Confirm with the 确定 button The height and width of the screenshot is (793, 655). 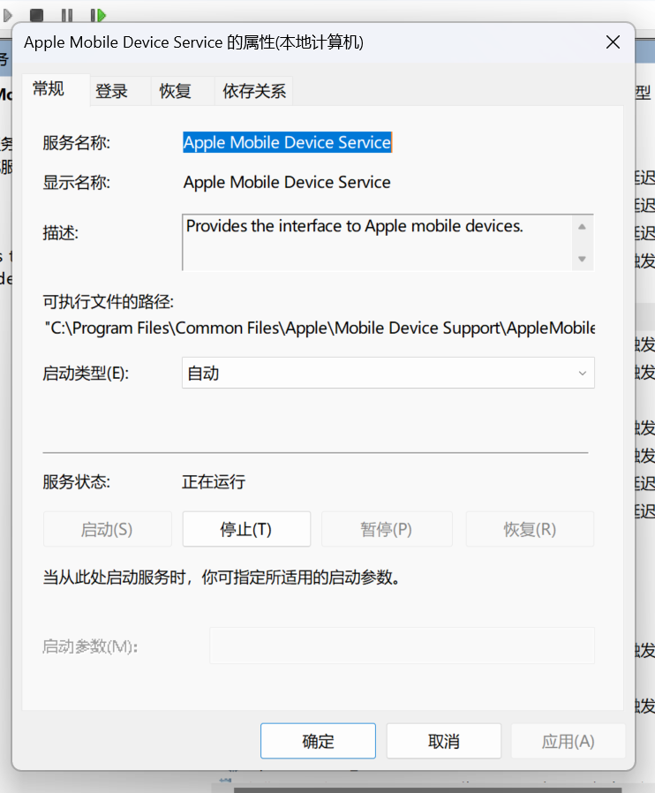point(318,741)
